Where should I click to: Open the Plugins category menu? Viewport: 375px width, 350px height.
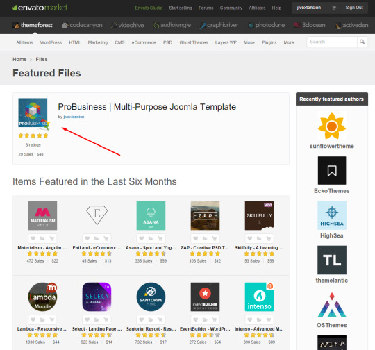[269, 42]
